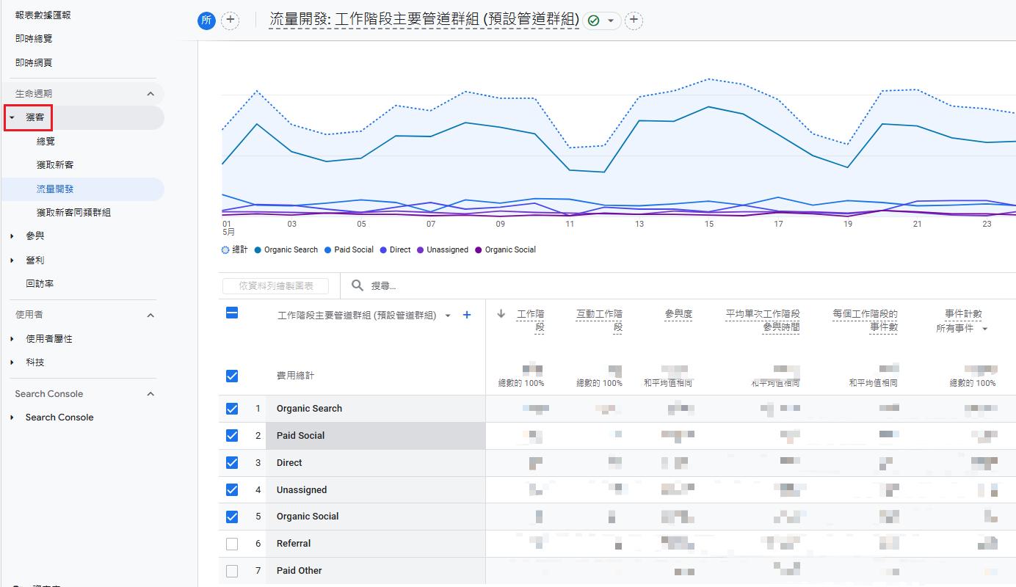Open the '所有事件' dropdown under 事件計數
The width and height of the screenshot is (1016, 587).
(x=962, y=329)
